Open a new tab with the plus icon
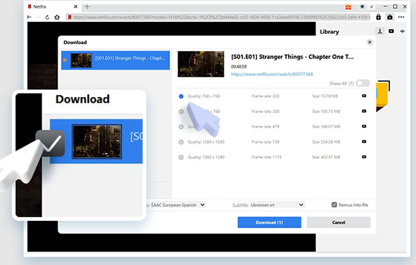 pos(87,6)
